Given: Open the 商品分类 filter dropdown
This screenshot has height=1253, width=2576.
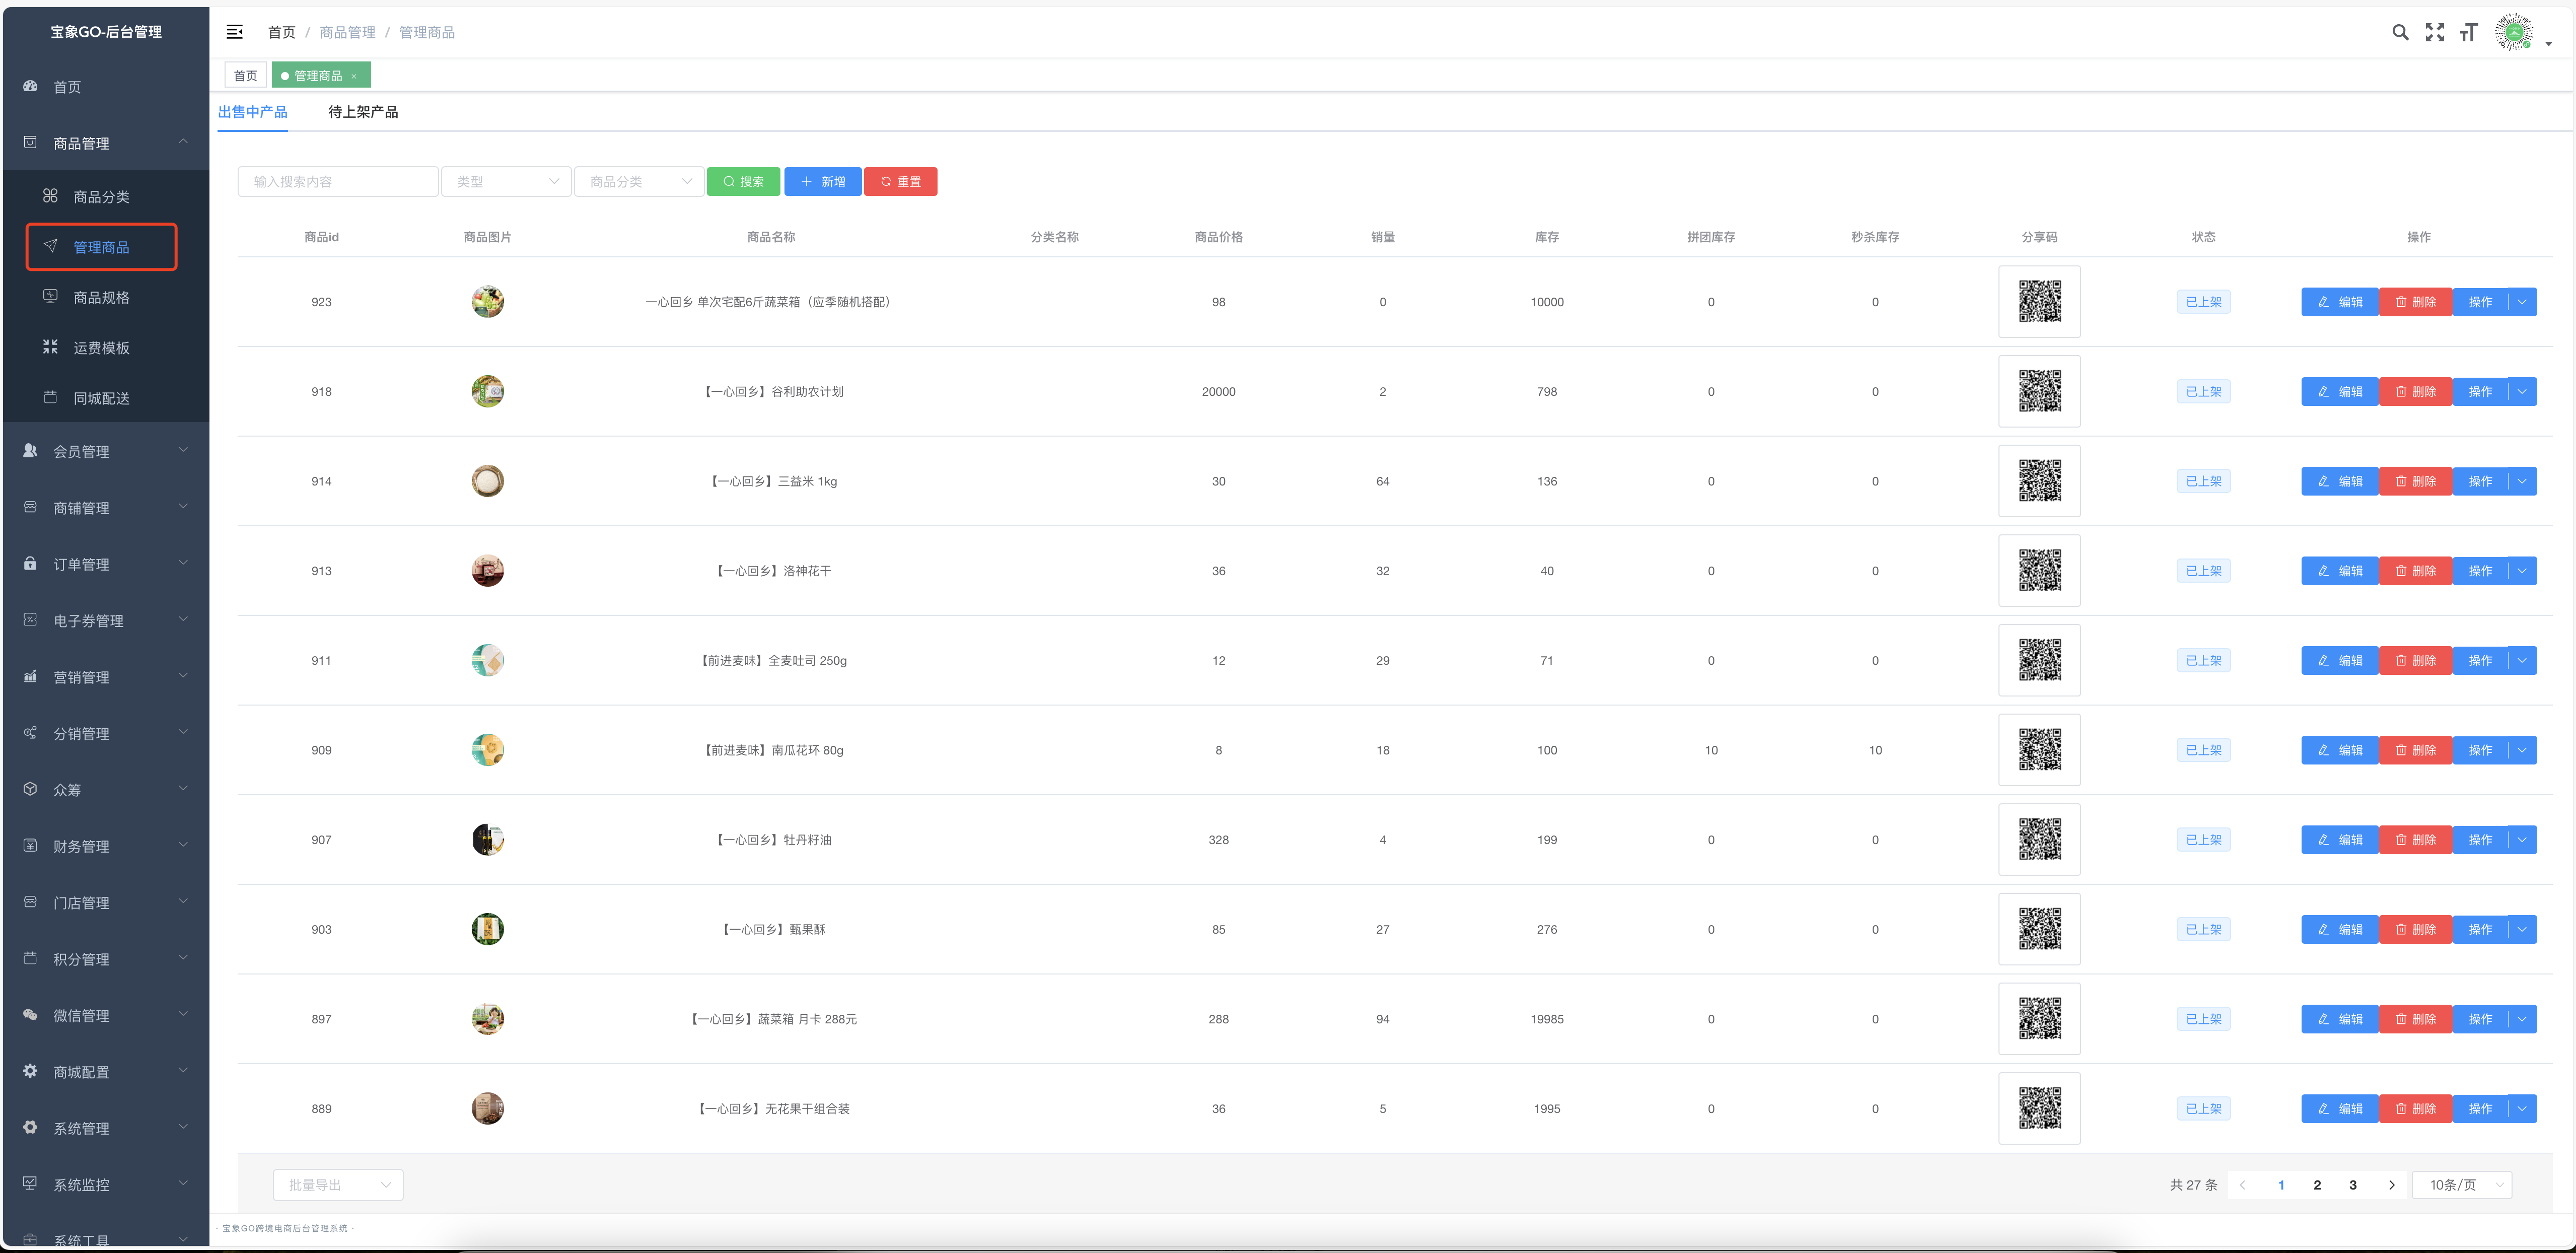Looking at the screenshot, I should pos(639,182).
